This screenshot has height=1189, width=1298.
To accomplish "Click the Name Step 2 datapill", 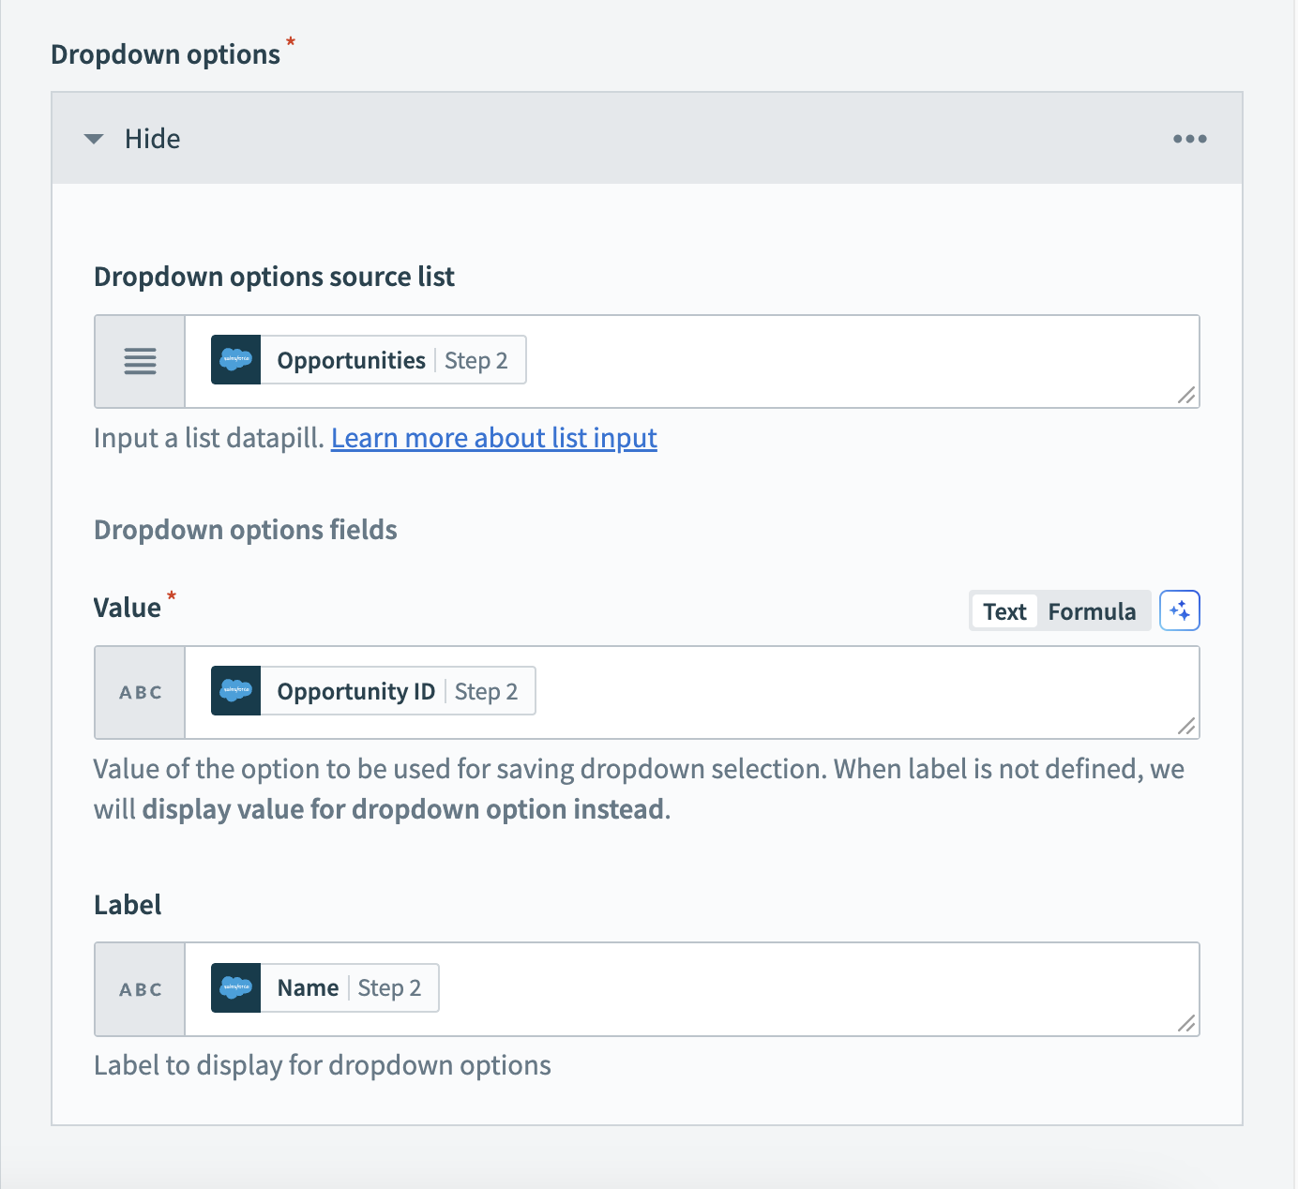I will 323,987.
